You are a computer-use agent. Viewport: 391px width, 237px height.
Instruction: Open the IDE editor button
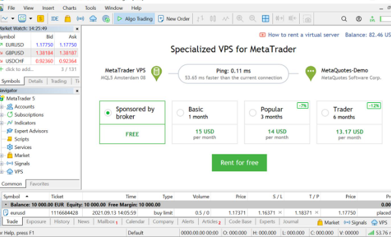point(55,19)
